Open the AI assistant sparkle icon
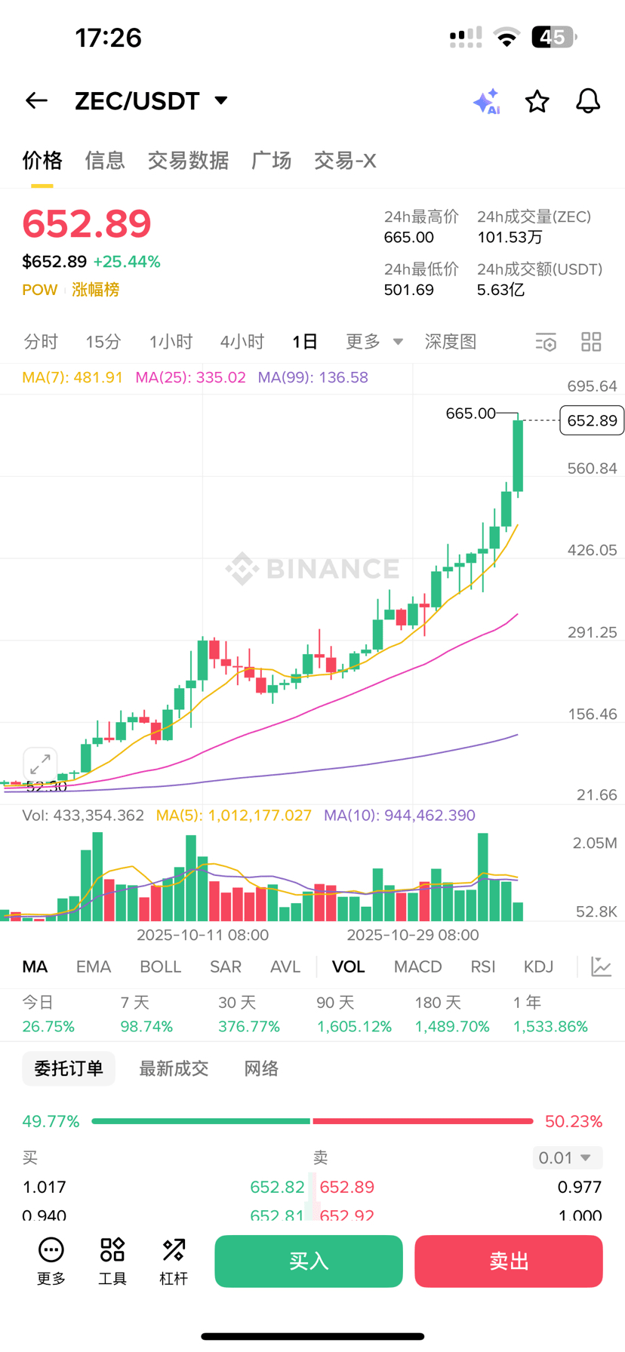The height and width of the screenshot is (1352, 625). click(x=486, y=101)
